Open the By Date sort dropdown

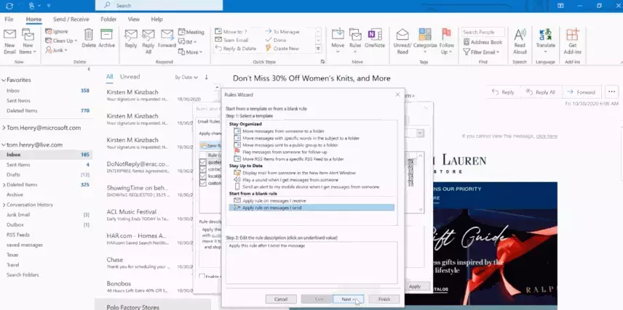click(x=186, y=77)
